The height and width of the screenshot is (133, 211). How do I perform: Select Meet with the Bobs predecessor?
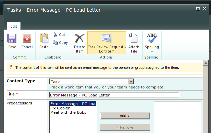point(68,112)
